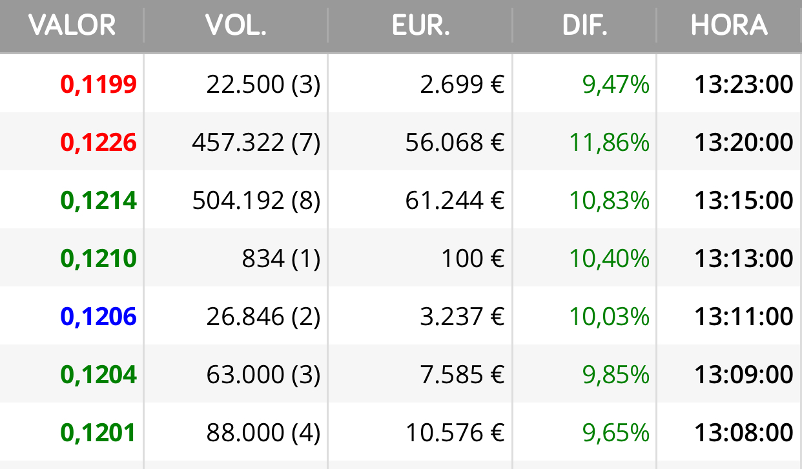The image size is (802, 469).
Task: Sort by the HORA column header
Action: [x=729, y=26]
